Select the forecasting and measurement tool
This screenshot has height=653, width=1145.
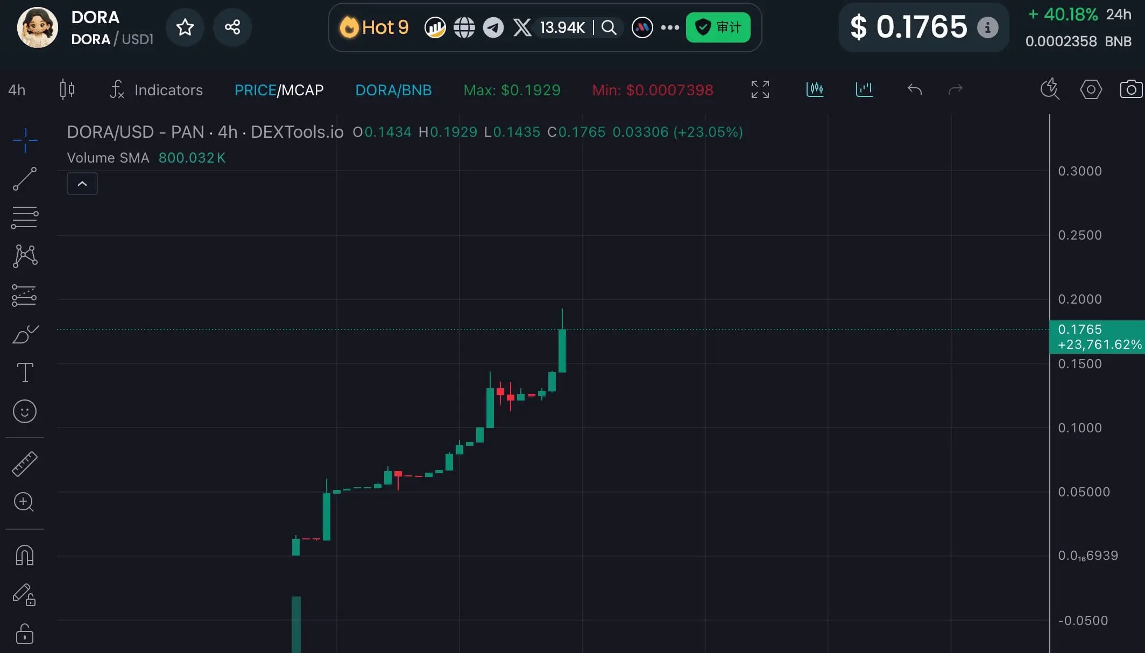(x=25, y=295)
